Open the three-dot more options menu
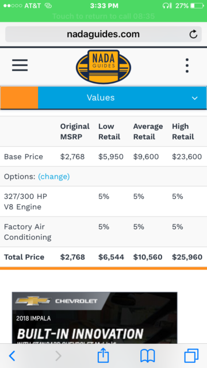 click(187, 66)
